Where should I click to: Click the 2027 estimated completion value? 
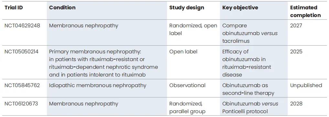296,26
